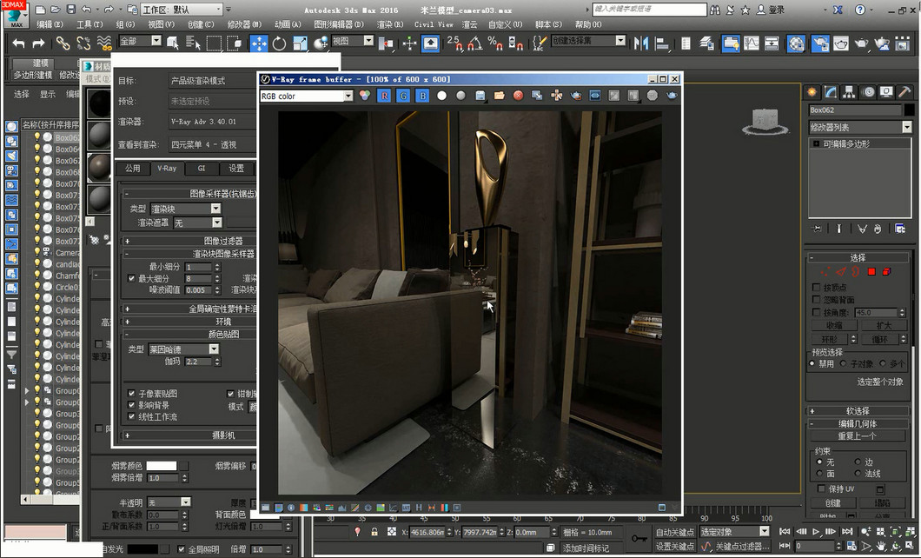Click the 重复上一个 button
Image resolution: width=921 pixels, height=558 pixels.
857,436
